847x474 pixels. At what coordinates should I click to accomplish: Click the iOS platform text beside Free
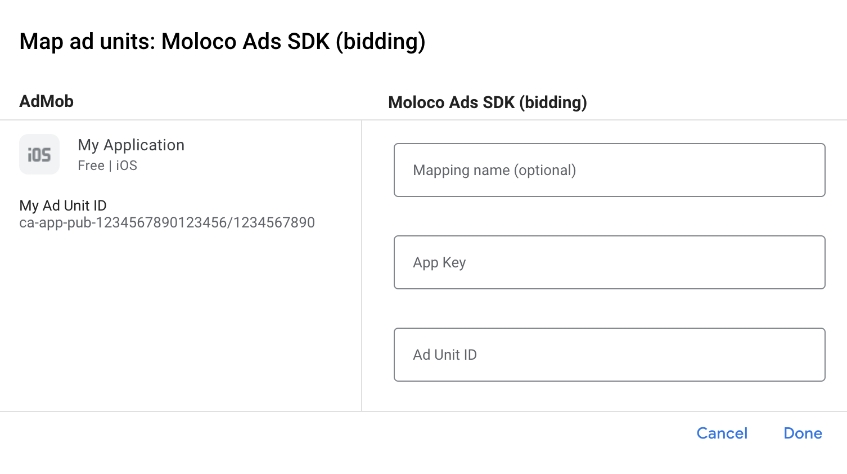127,166
